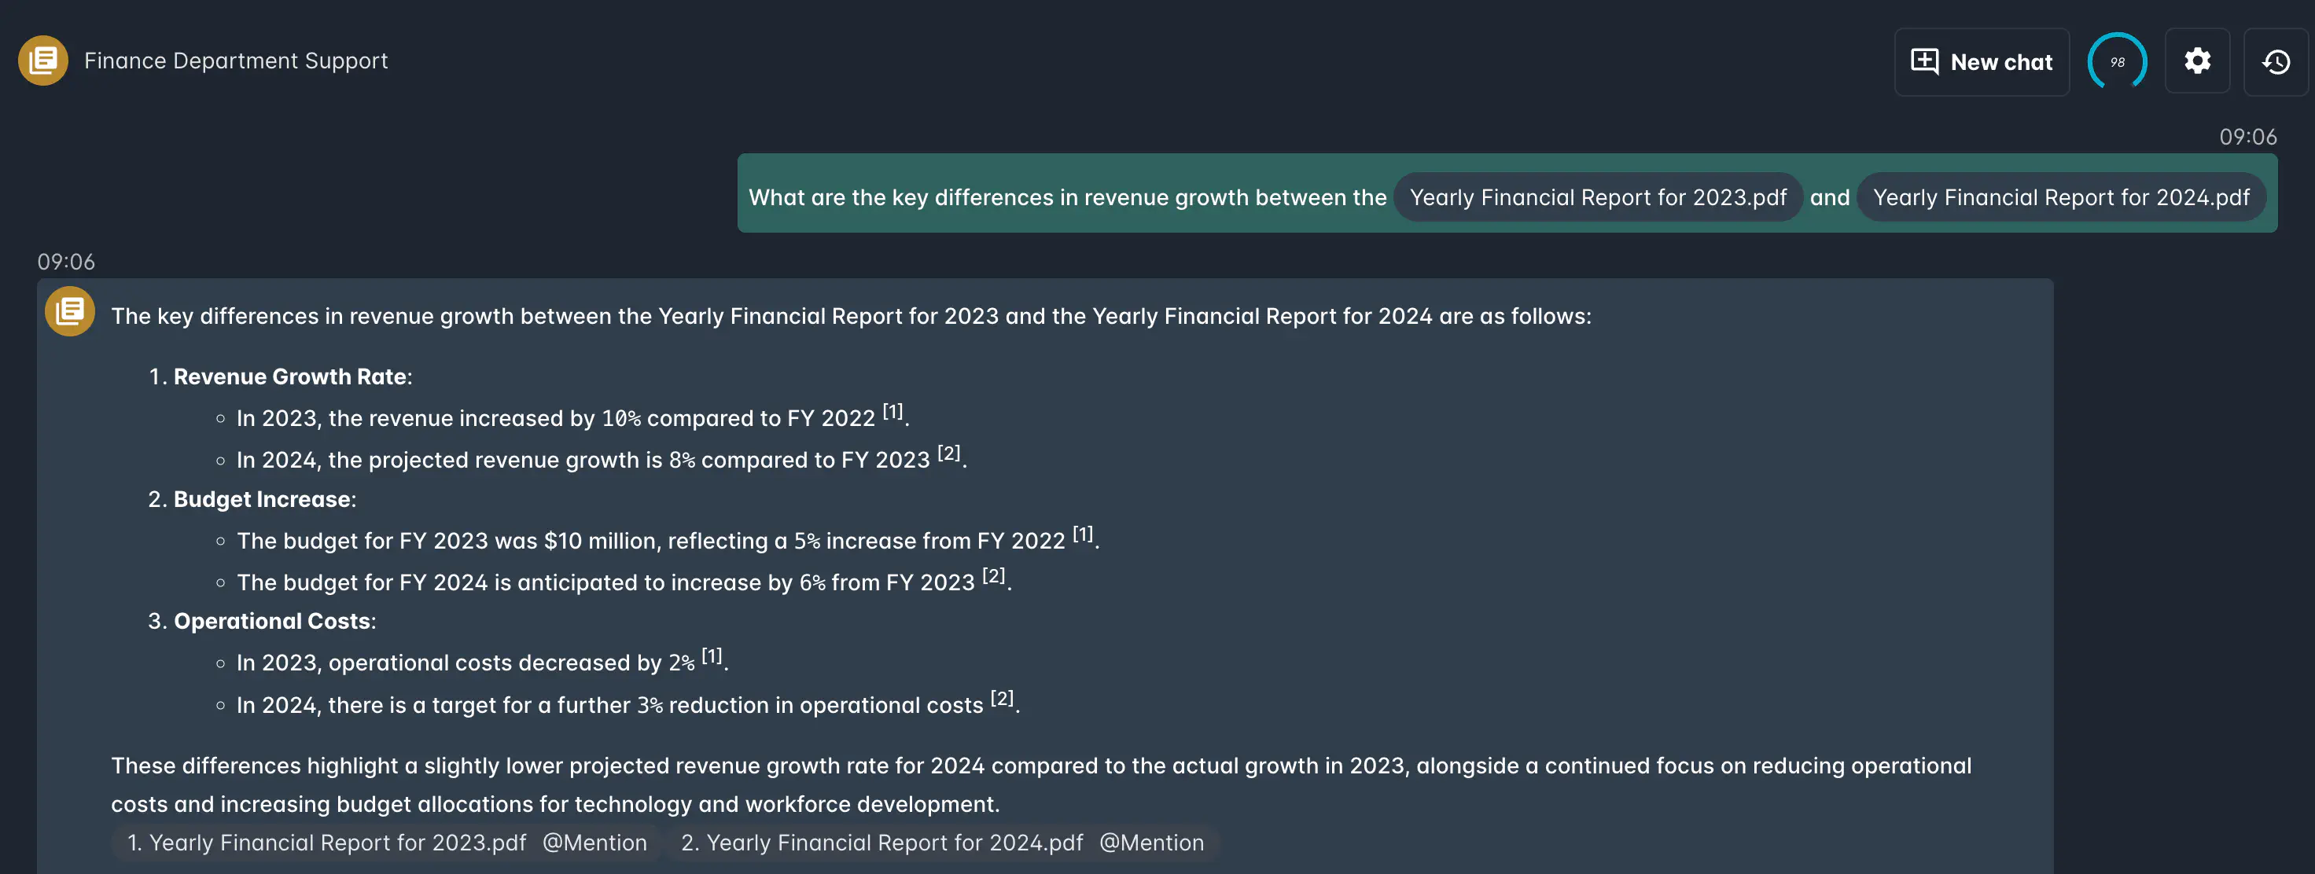2315x874 pixels.
Task: Click the Finance Department Support header avatar
Action: [x=43, y=61]
